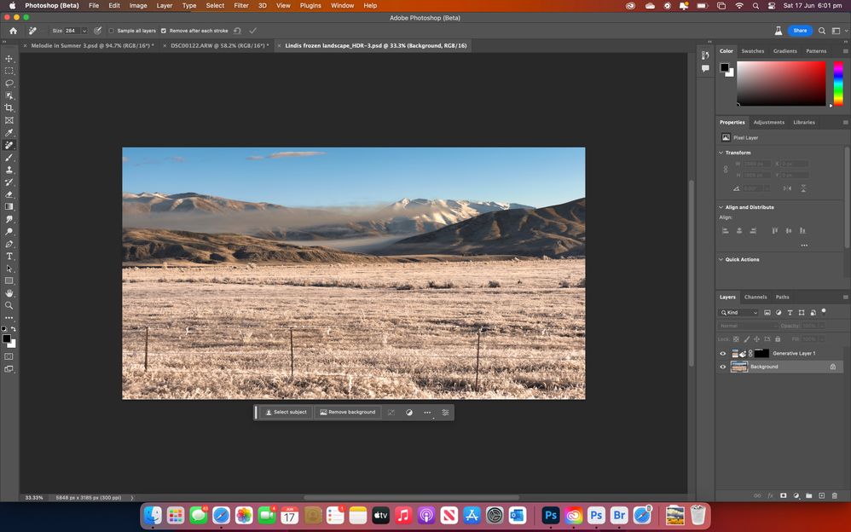Commit the remove stroke with the checkmark
Viewport: 851px width, 532px height.
253,31
